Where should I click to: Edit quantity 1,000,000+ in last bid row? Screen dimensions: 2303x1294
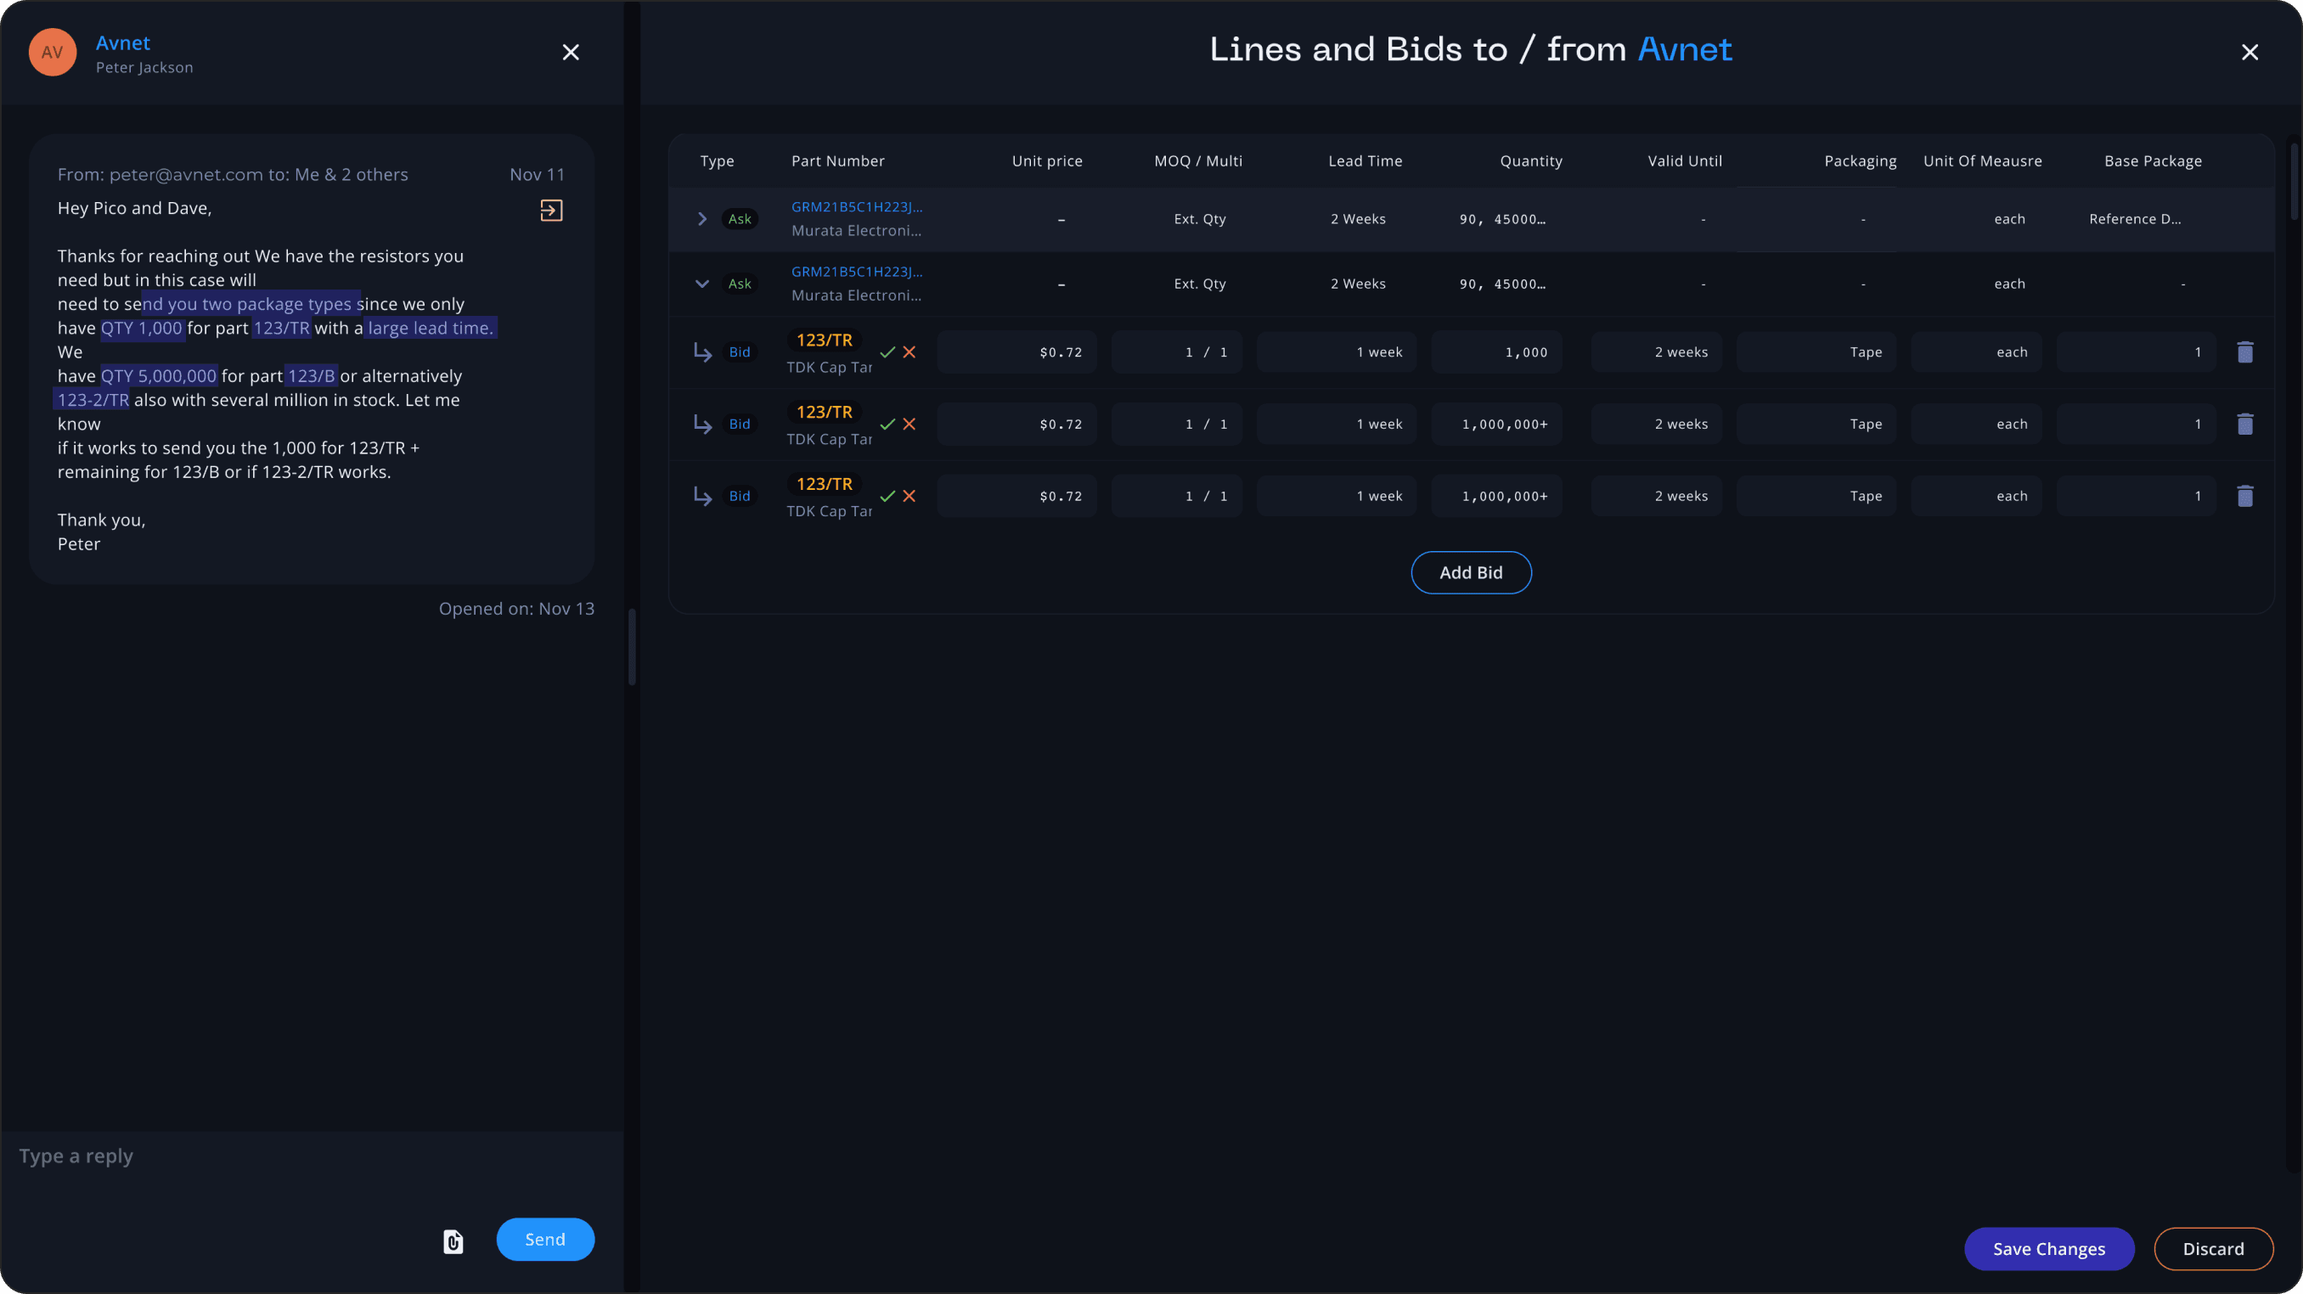1496,496
